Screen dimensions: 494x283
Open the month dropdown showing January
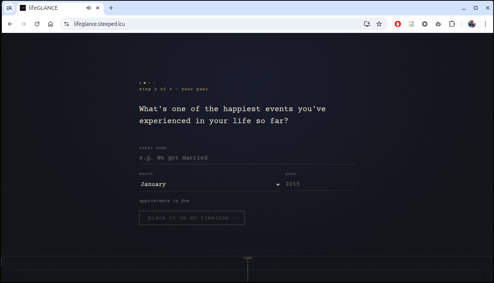click(210, 184)
